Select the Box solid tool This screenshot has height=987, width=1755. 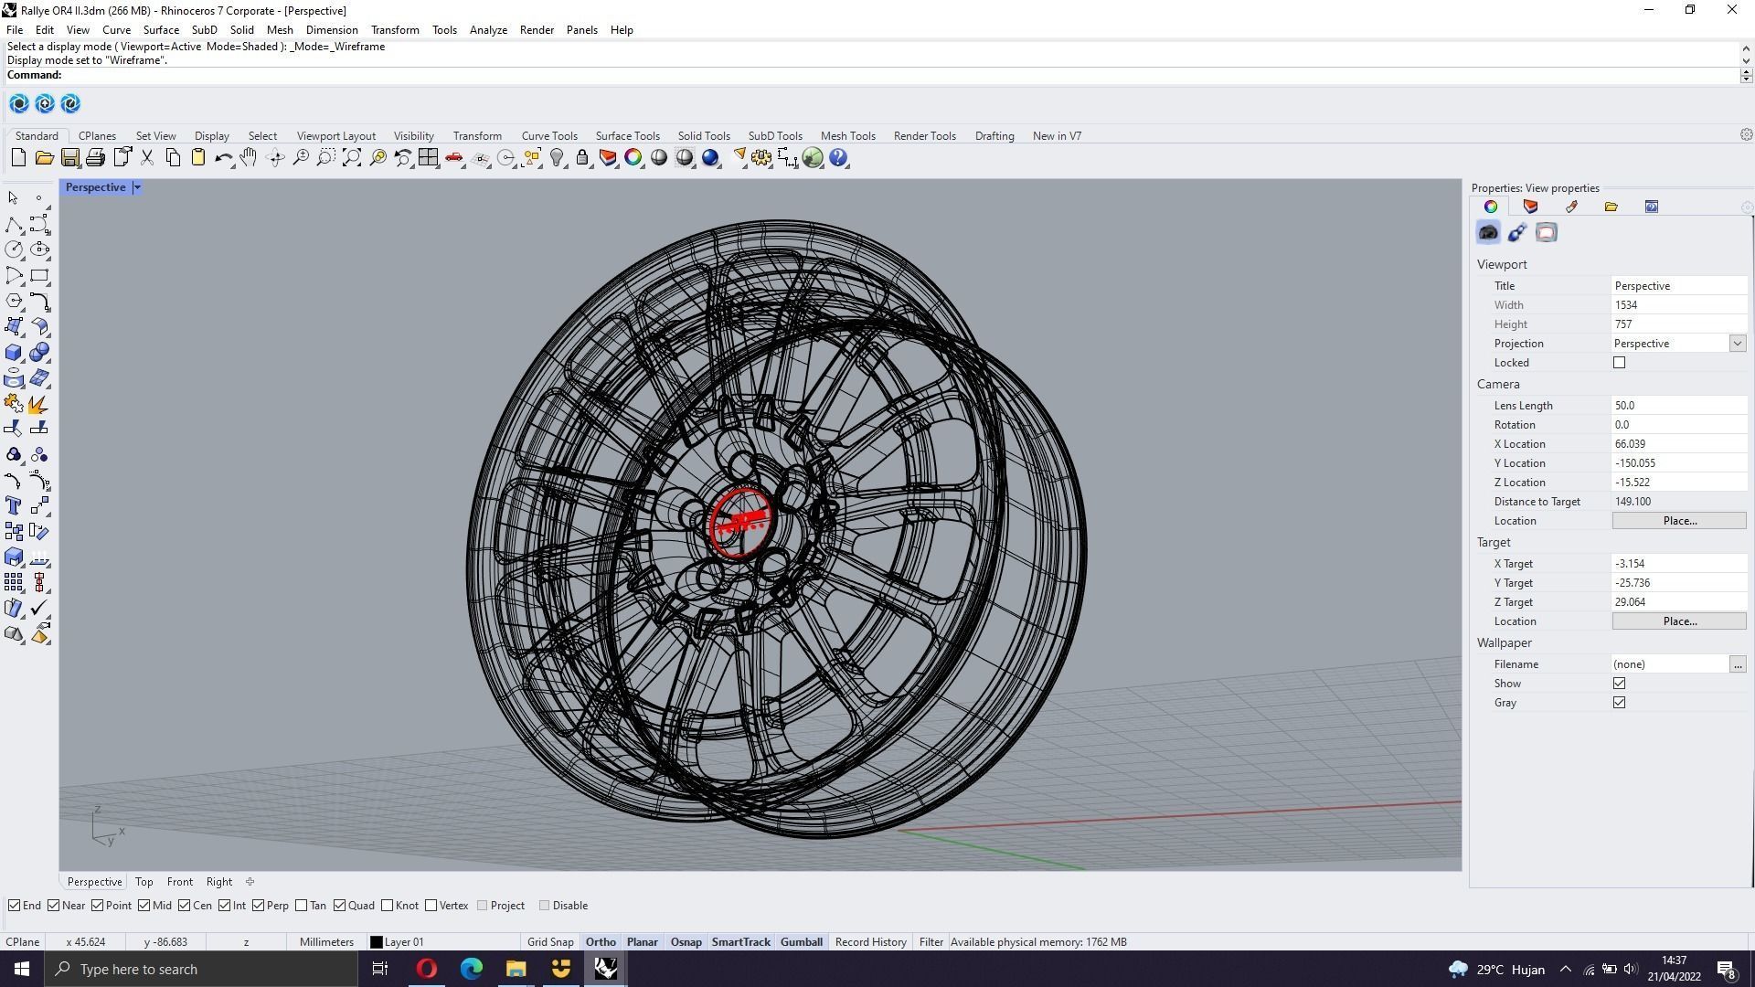tap(13, 353)
